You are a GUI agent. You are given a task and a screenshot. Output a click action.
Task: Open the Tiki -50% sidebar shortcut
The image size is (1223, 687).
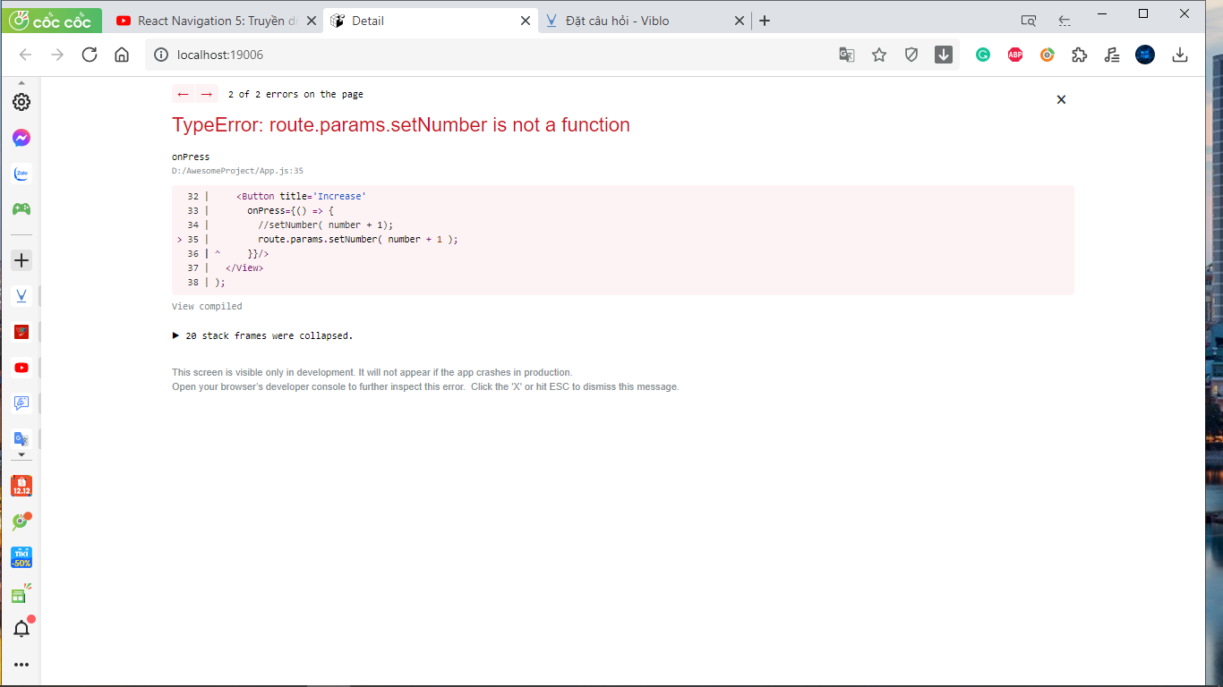[x=21, y=557]
